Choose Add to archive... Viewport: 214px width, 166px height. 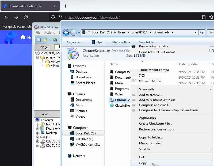[151, 95]
